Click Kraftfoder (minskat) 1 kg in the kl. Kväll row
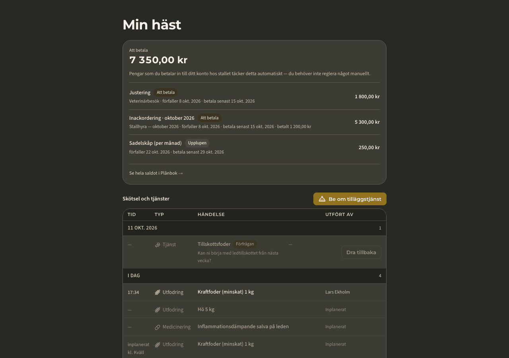Screen dimensions: 509x358 pyautogui.click(x=225, y=344)
